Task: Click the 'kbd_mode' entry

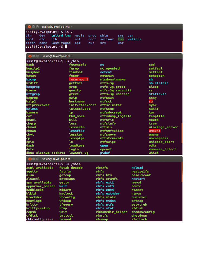Action: click(77, 116)
